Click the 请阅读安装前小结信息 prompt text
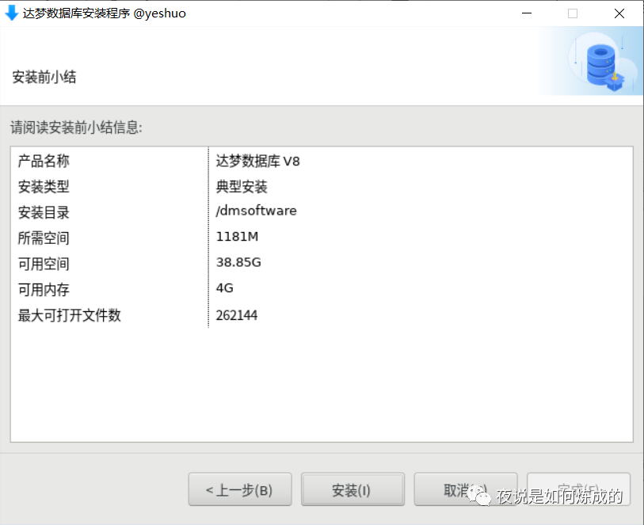Viewport: 644px width, 525px height. click(76, 127)
